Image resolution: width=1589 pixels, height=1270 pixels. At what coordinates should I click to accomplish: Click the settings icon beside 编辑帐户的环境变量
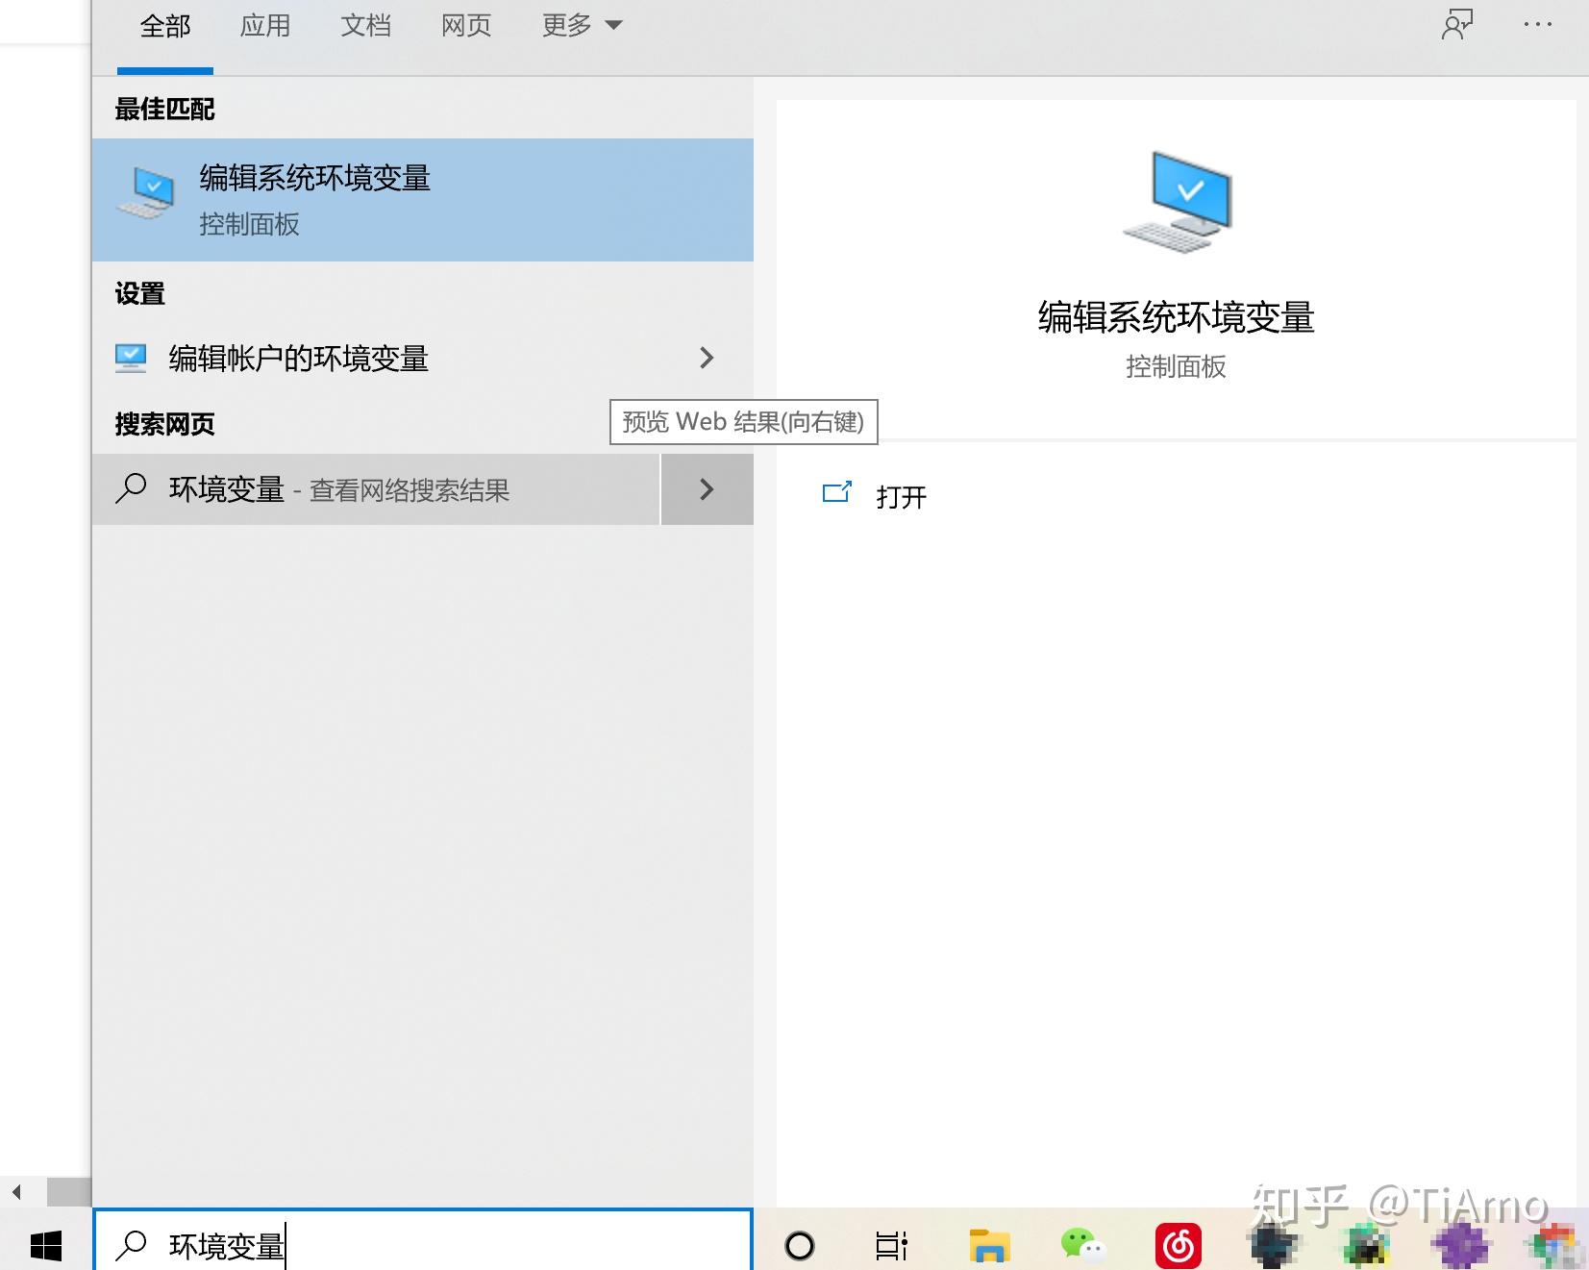point(132,357)
